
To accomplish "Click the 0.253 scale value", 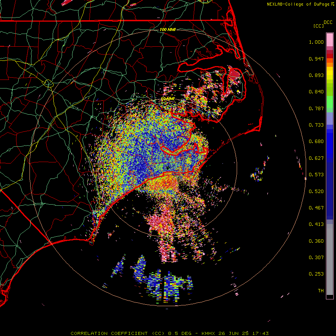I will 316,274.
